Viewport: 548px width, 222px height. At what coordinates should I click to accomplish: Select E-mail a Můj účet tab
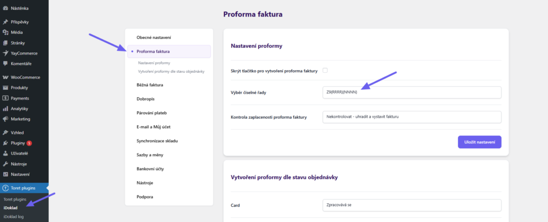tap(154, 127)
